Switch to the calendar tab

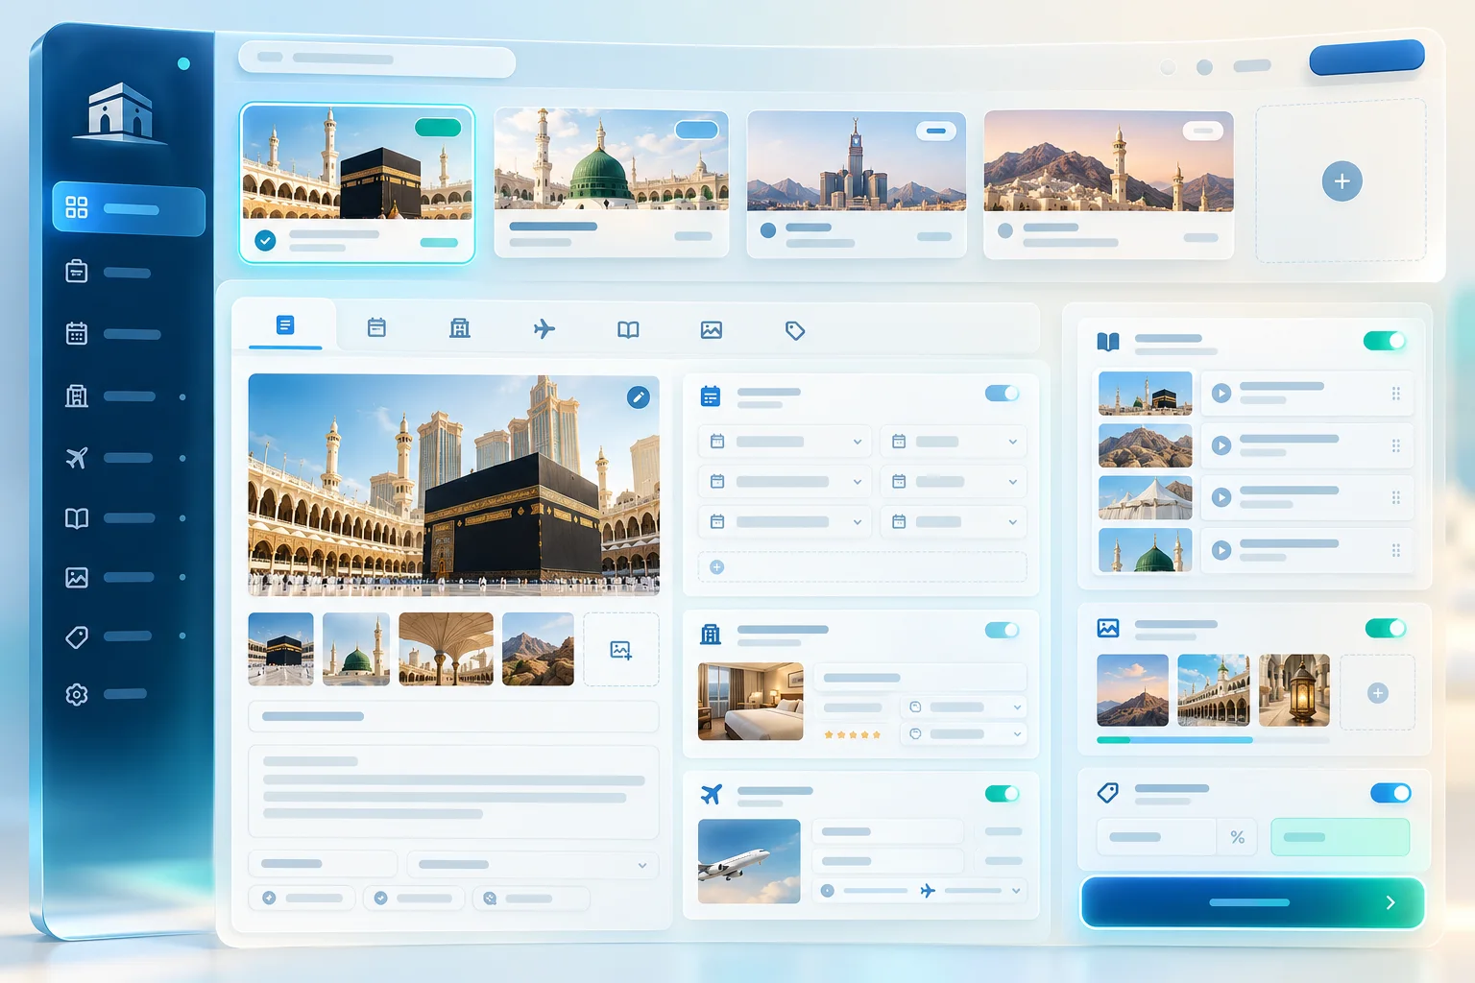click(376, 328)
